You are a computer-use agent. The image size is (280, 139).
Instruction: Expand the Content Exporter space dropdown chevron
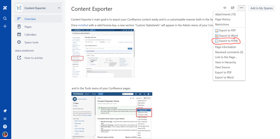(59, 8)
